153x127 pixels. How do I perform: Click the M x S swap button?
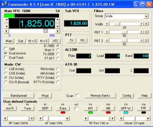pyautogui.click(x=44, y=41)
